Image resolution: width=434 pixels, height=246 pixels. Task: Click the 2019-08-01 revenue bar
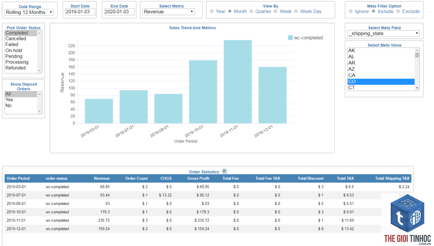tap(168, 109)
